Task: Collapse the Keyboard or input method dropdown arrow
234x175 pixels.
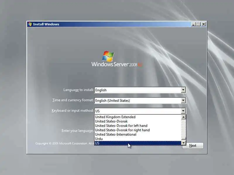Action: (183, 111)
